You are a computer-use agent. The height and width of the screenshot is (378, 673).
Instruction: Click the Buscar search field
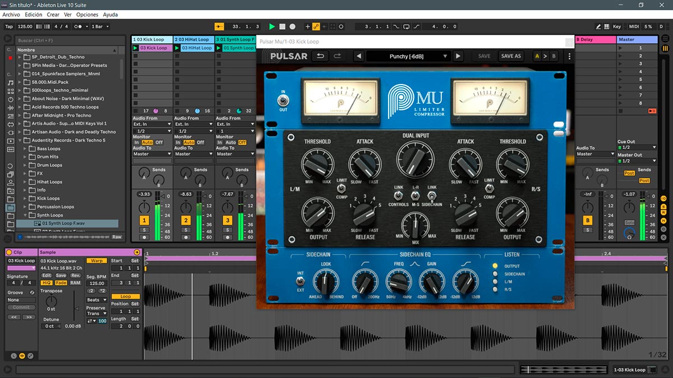[70, 40]
